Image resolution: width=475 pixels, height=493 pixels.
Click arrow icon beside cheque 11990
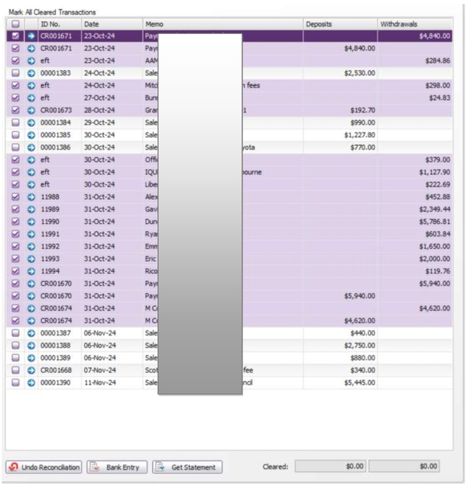coord(31,222)
